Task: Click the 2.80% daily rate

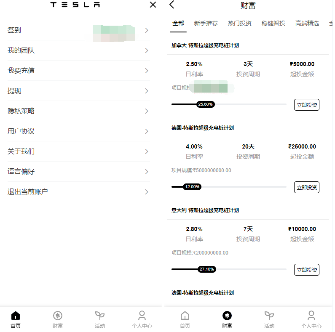Action: click(x=194, y=229)
